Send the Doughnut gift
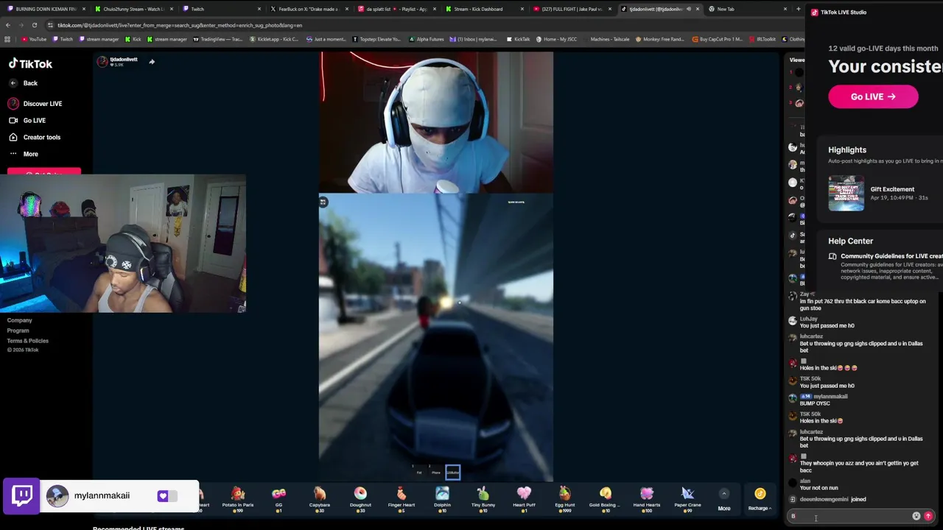The image size is (943, 530). click(x=360, y=498)
